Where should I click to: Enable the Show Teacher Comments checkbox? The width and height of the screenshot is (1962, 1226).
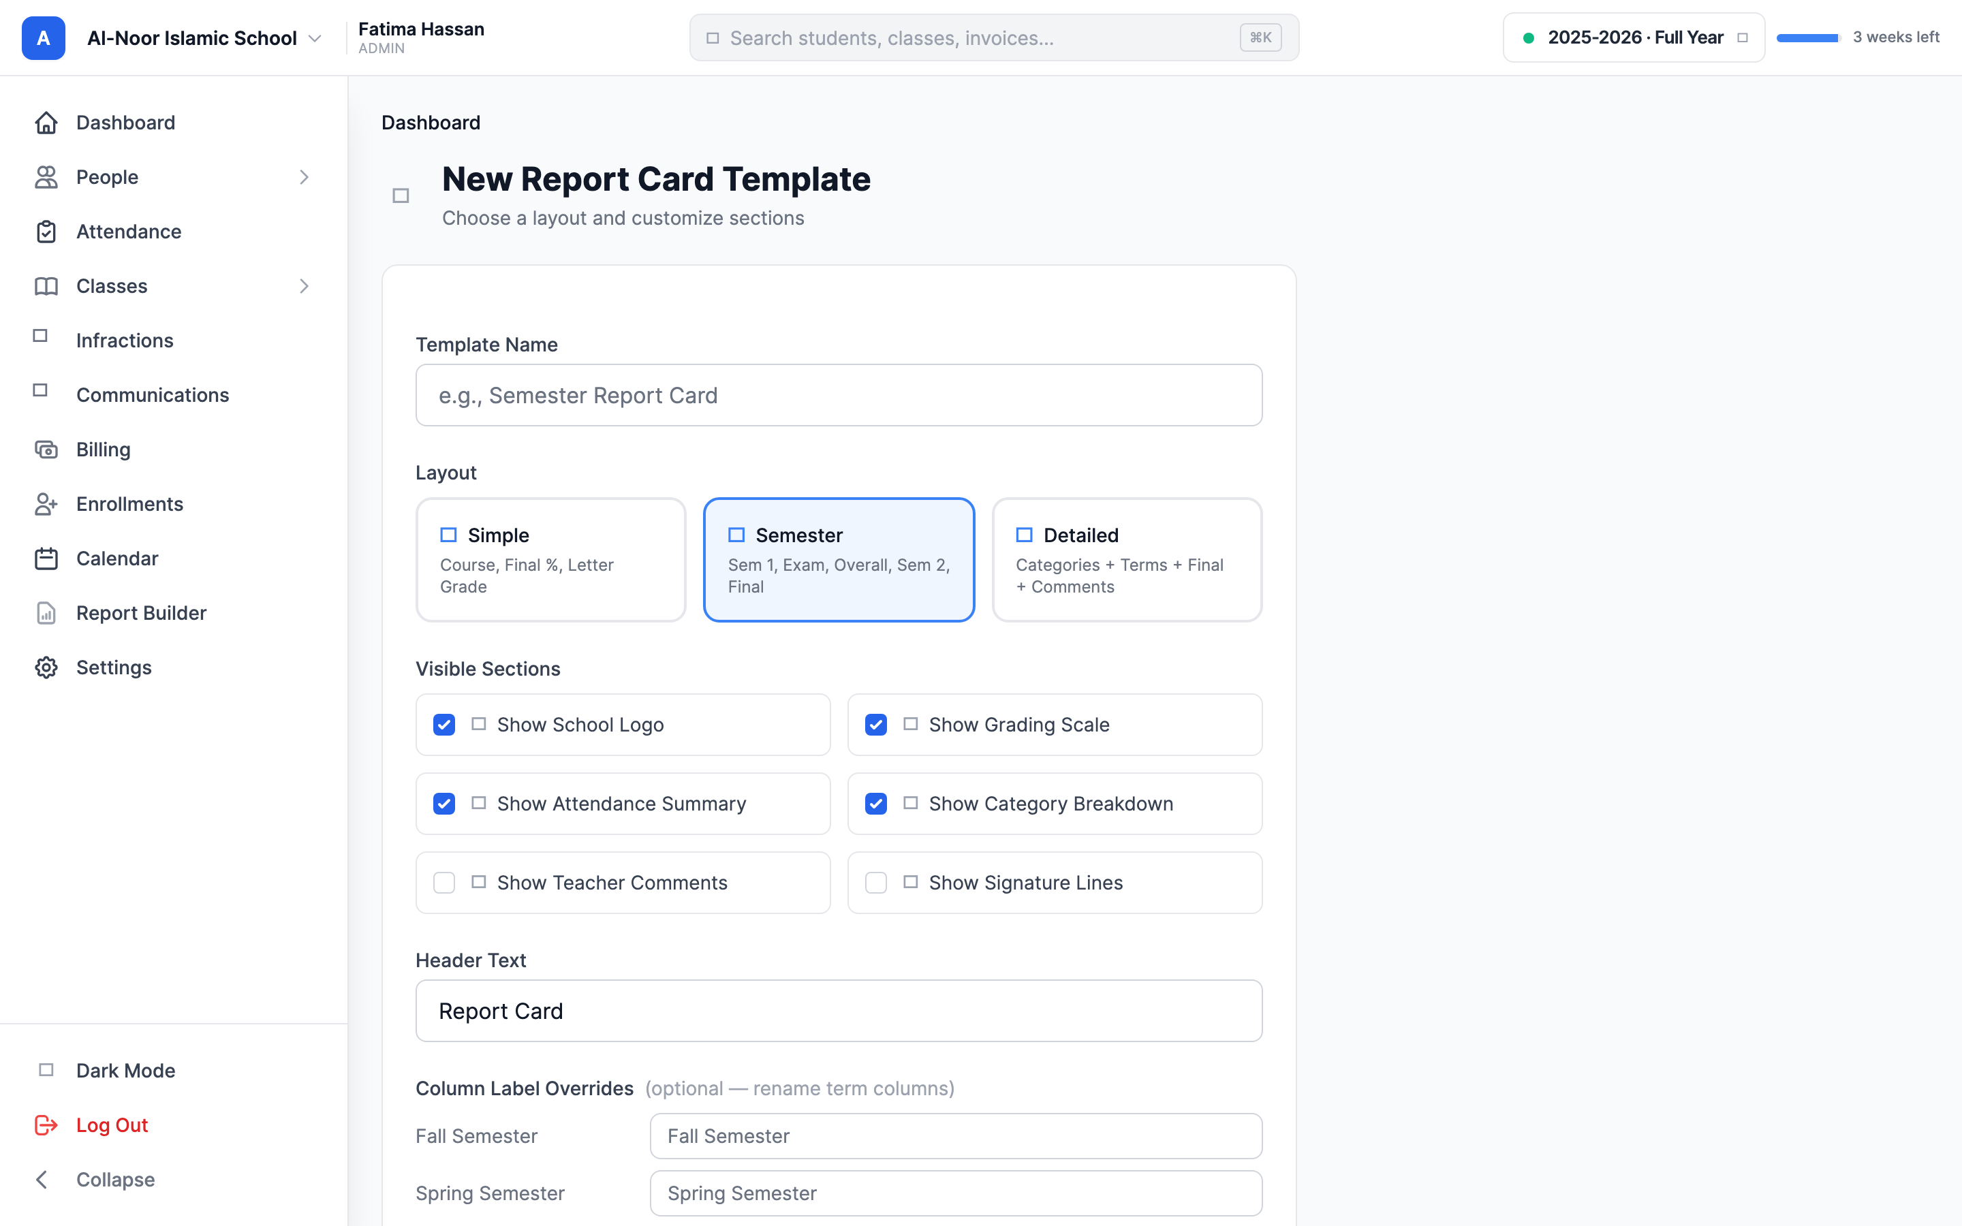[444, 882]
